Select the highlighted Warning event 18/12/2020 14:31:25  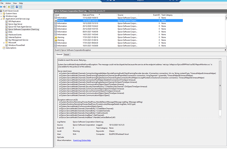118,20
